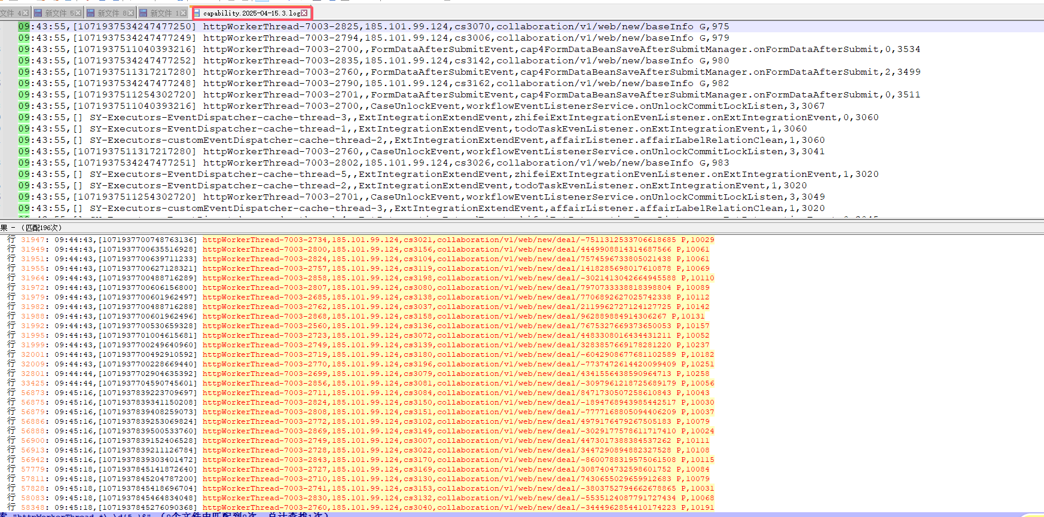Close the 新文件 8 tab
The height and width of the screenshot is (517, 1044).
click(x=131, y=13)
